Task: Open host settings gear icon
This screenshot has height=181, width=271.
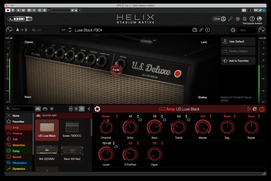Action: point(44,10)
